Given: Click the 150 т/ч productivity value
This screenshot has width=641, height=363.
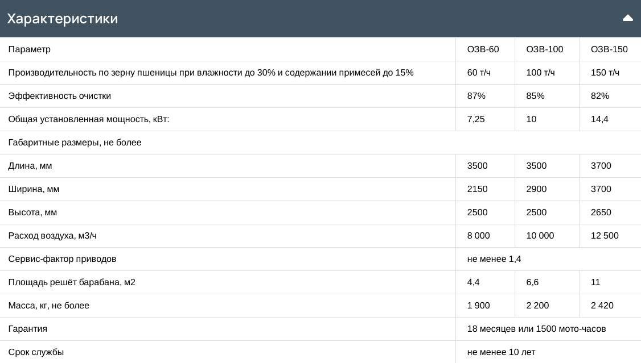Looking at the screenshot, I should [x=605, y=73].
